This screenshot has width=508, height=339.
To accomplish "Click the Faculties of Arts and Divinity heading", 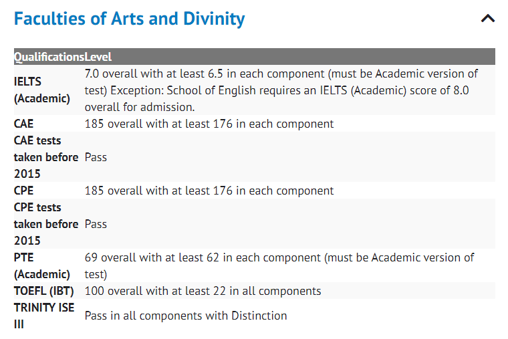I will pos(130,19).
